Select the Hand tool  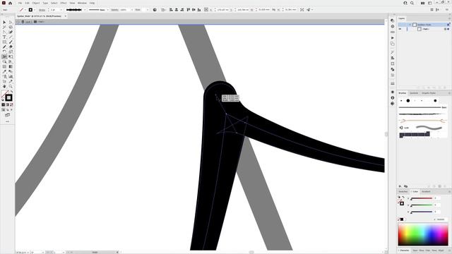click(4, 86)
